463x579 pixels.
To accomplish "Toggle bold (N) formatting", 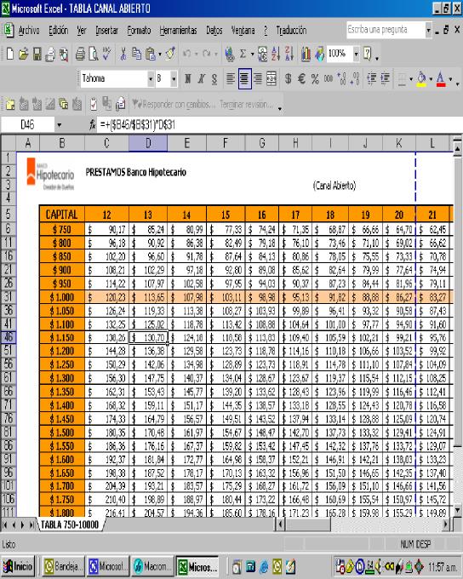I will (x=187, y=78).
